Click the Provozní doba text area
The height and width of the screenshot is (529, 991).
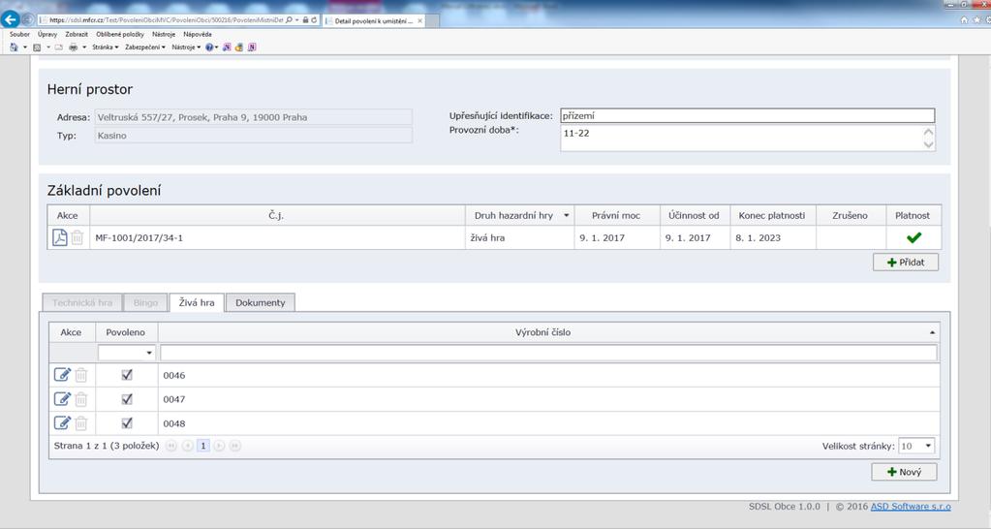coord(747,138)
